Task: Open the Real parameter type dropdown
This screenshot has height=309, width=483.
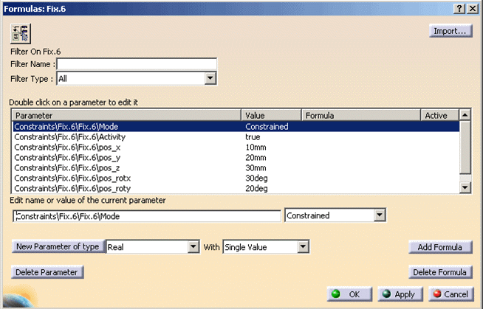Action: pyautogui.click(x=194, y=247)
